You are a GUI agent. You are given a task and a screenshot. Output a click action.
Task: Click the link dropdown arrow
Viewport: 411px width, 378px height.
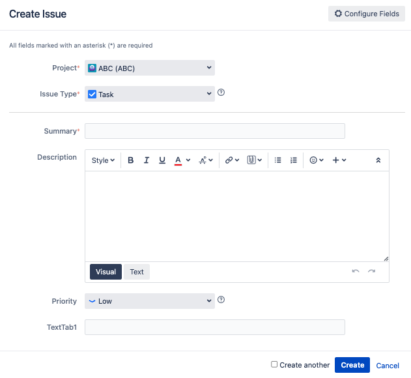coord(237,160)
